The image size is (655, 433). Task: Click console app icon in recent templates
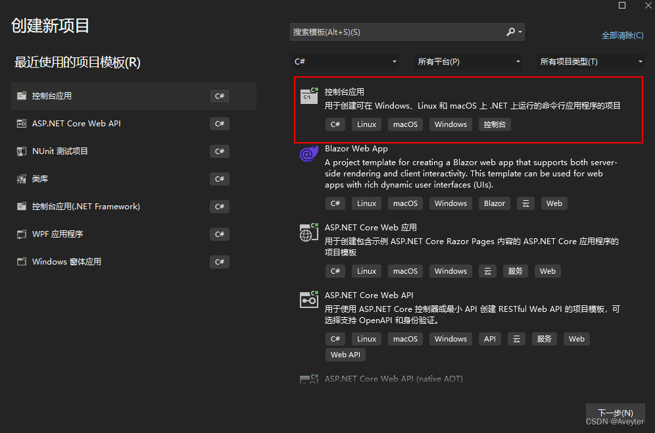(x=21, y=95)
